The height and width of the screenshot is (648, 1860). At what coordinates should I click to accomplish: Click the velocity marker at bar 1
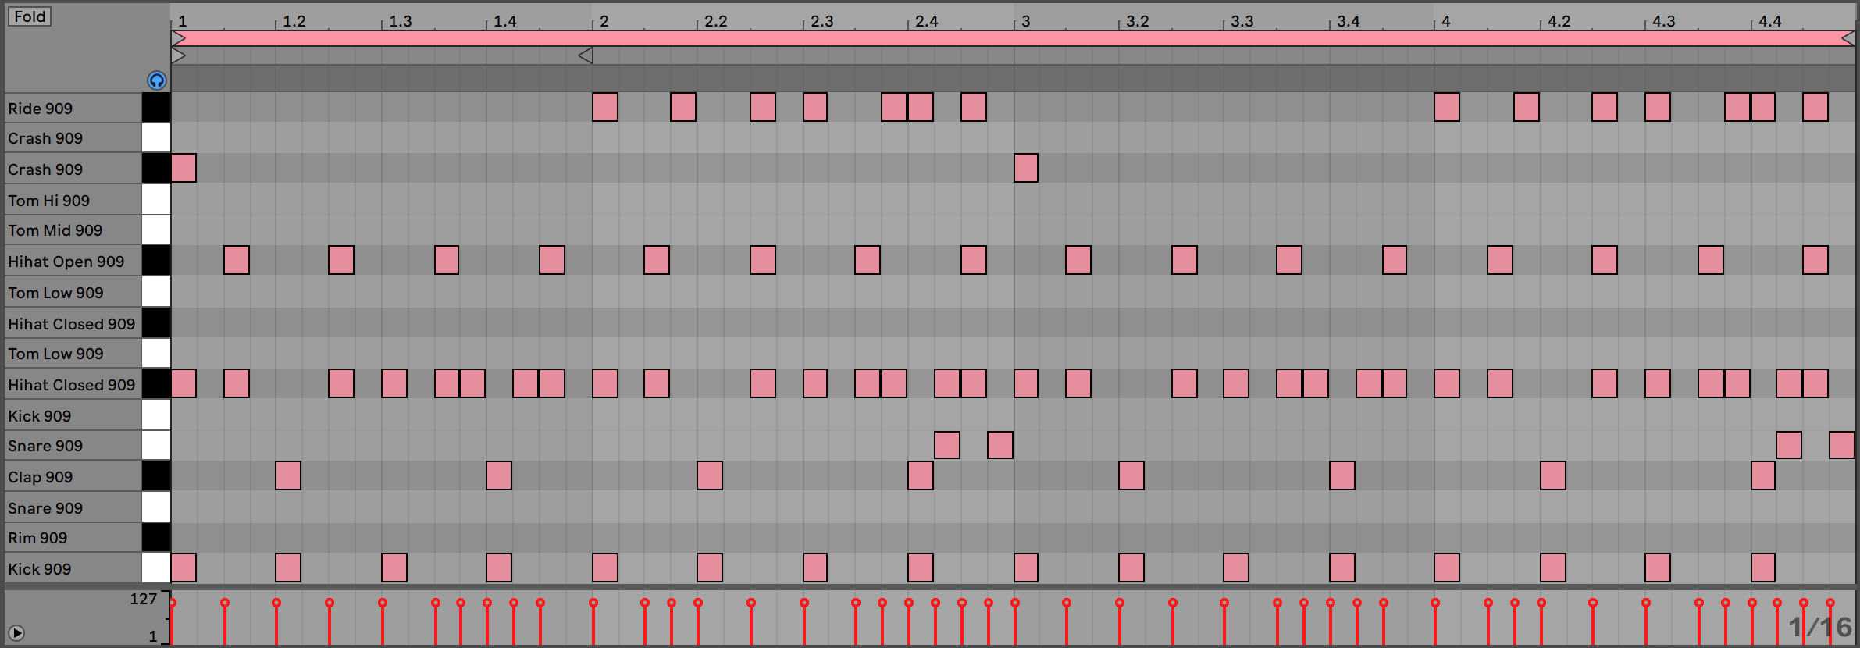(x=173, y=603)
